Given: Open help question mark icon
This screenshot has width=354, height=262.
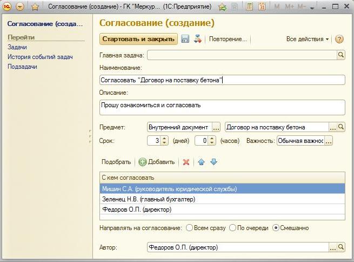Looking at the screenshot, I should coord(339,39).
